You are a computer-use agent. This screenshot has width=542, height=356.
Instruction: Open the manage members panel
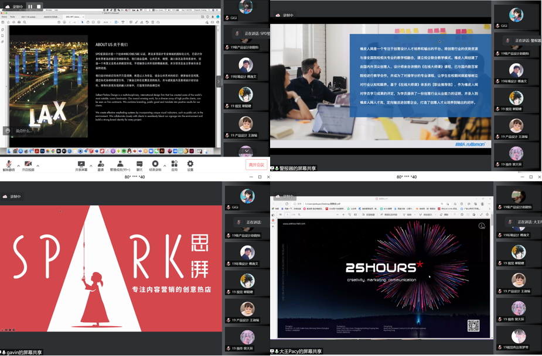pos(120,165)
